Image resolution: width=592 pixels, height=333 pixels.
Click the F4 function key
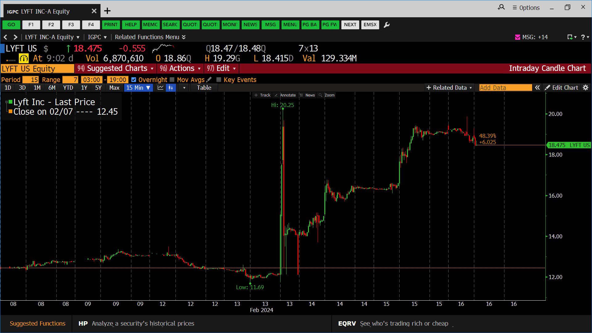click(x=91, y=25)
